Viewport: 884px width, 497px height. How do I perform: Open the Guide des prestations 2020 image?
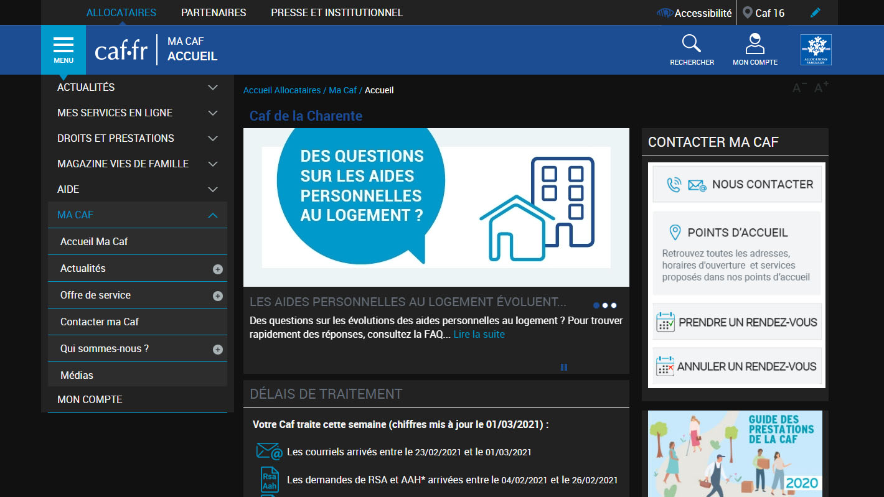point(735,453)
